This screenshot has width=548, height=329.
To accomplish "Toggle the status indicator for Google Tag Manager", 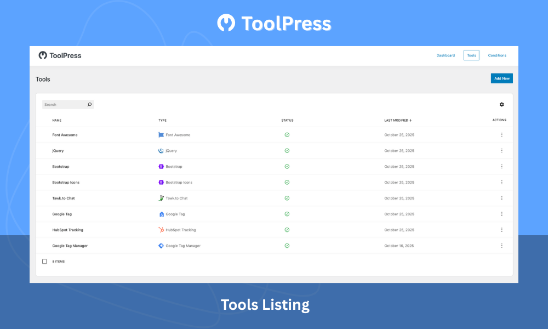I will pos(287,246).
